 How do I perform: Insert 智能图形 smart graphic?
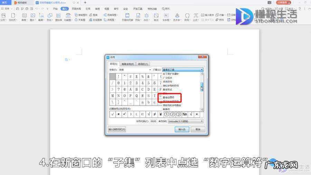pyautogui.click(x=81, y=15)
